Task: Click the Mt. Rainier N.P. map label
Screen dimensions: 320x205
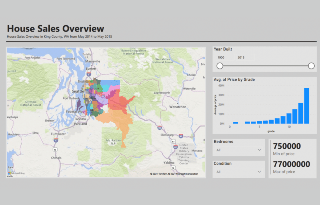Action: (x=112, y=142)
